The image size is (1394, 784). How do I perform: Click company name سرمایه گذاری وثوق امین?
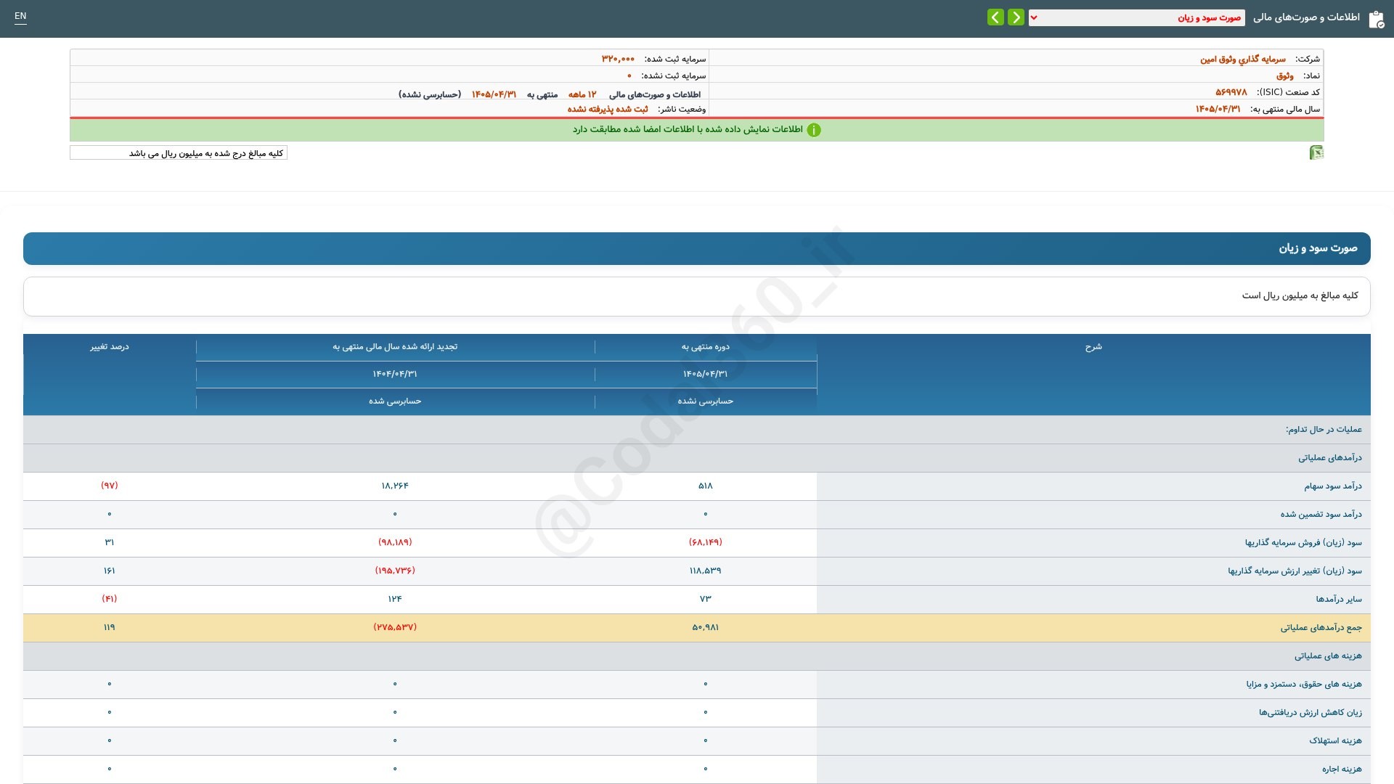[1242, 59]
